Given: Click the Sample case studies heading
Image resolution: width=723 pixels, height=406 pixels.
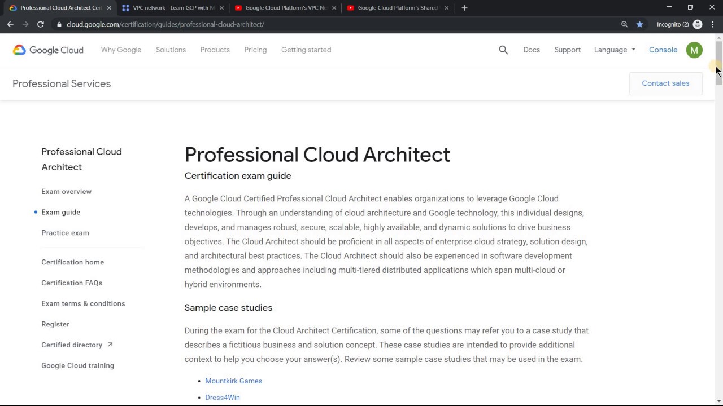Looking at the screenshot, I should coord(228,308).
